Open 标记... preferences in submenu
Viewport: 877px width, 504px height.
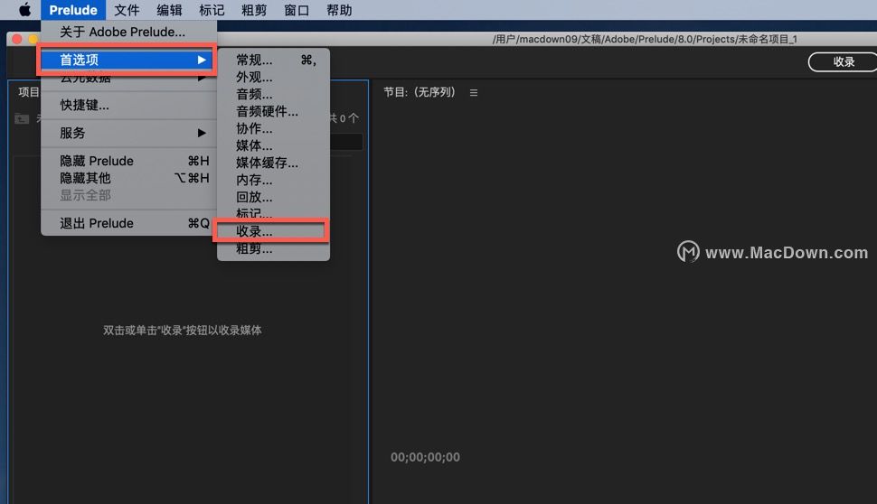click(x=274, y=213)
